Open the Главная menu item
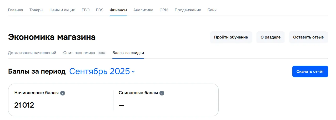Viewport: 336px width, 120px height. (x=16, y=10)
